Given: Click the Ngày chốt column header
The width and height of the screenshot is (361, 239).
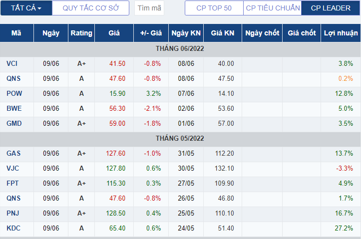Looking at the screenshot, I should (262, 33).
